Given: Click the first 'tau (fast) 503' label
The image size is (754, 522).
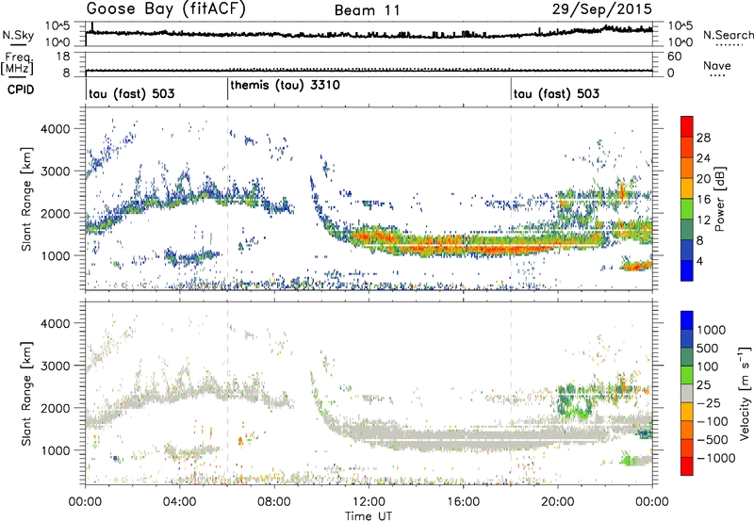Looking at the screenshot, I should coord(131,93).
